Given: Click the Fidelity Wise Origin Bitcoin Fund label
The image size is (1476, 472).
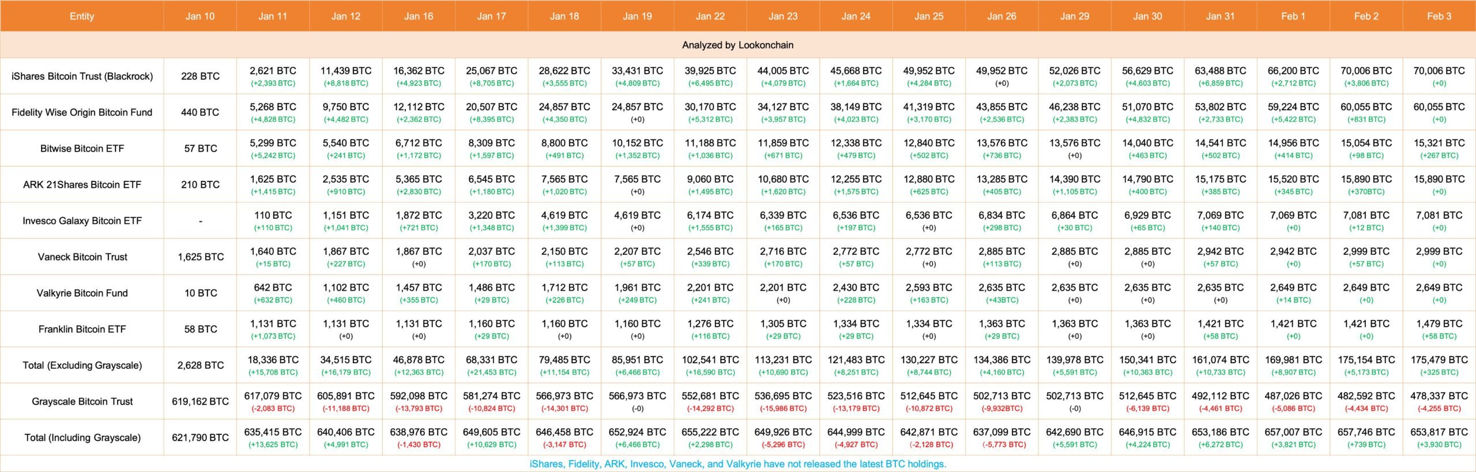Looking at the screenshot, I should pyautogui.click(x=82, y=112).
